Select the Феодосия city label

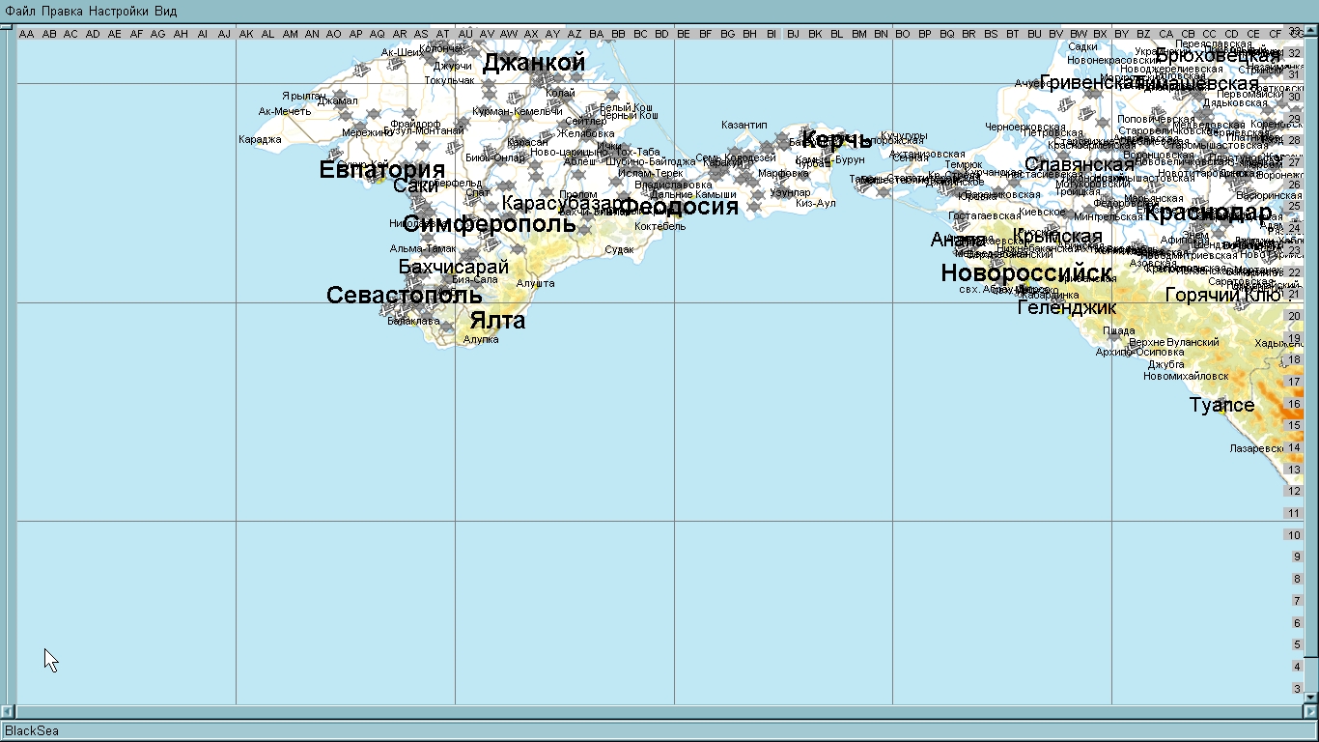pyautogui.click(x=678, y=205)
